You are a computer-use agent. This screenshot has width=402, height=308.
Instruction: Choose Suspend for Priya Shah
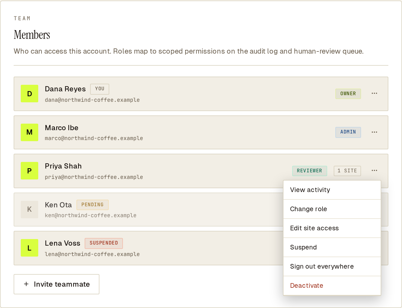[x=332, y=247]
